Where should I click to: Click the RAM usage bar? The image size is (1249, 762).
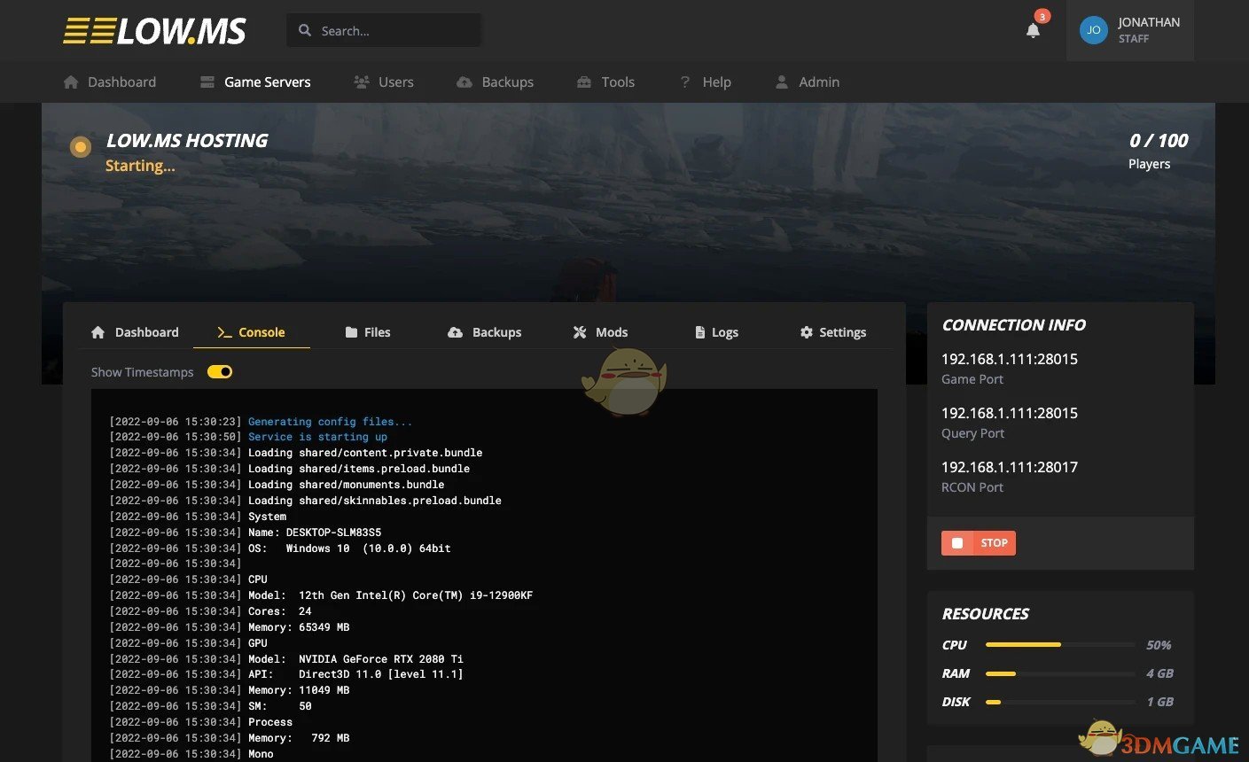pyautogui.click(x=1060, y=673)
